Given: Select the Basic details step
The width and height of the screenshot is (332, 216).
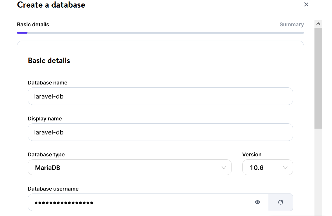Looking at the screenshot, I should 33,25.
